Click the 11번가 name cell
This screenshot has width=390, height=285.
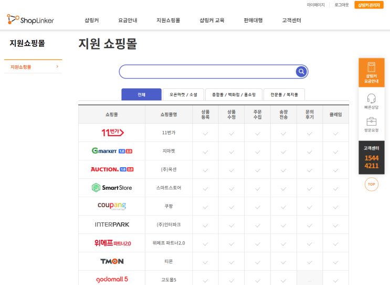point(168,133)
